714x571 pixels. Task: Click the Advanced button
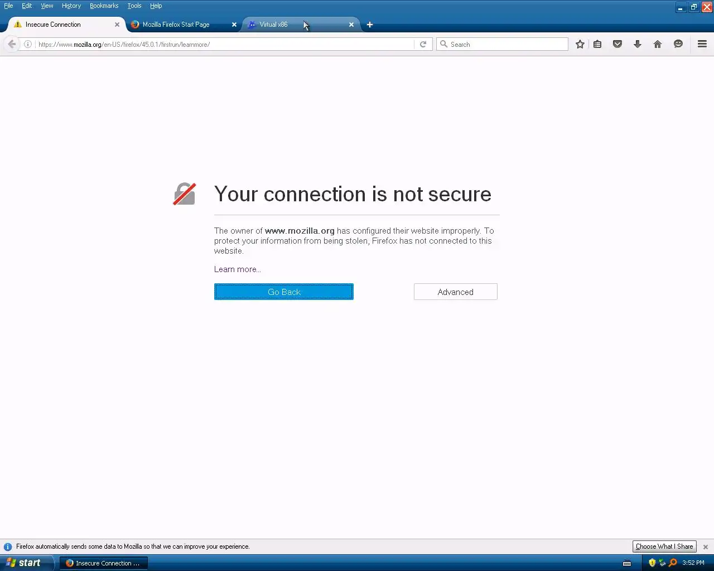click(456, 292)
